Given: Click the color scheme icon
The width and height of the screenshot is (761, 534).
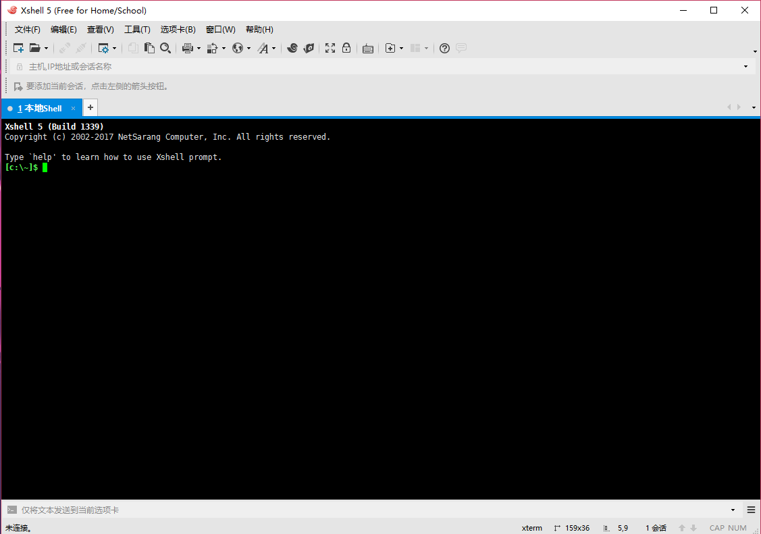Looking at the screenshot, I should pos(213,48).
